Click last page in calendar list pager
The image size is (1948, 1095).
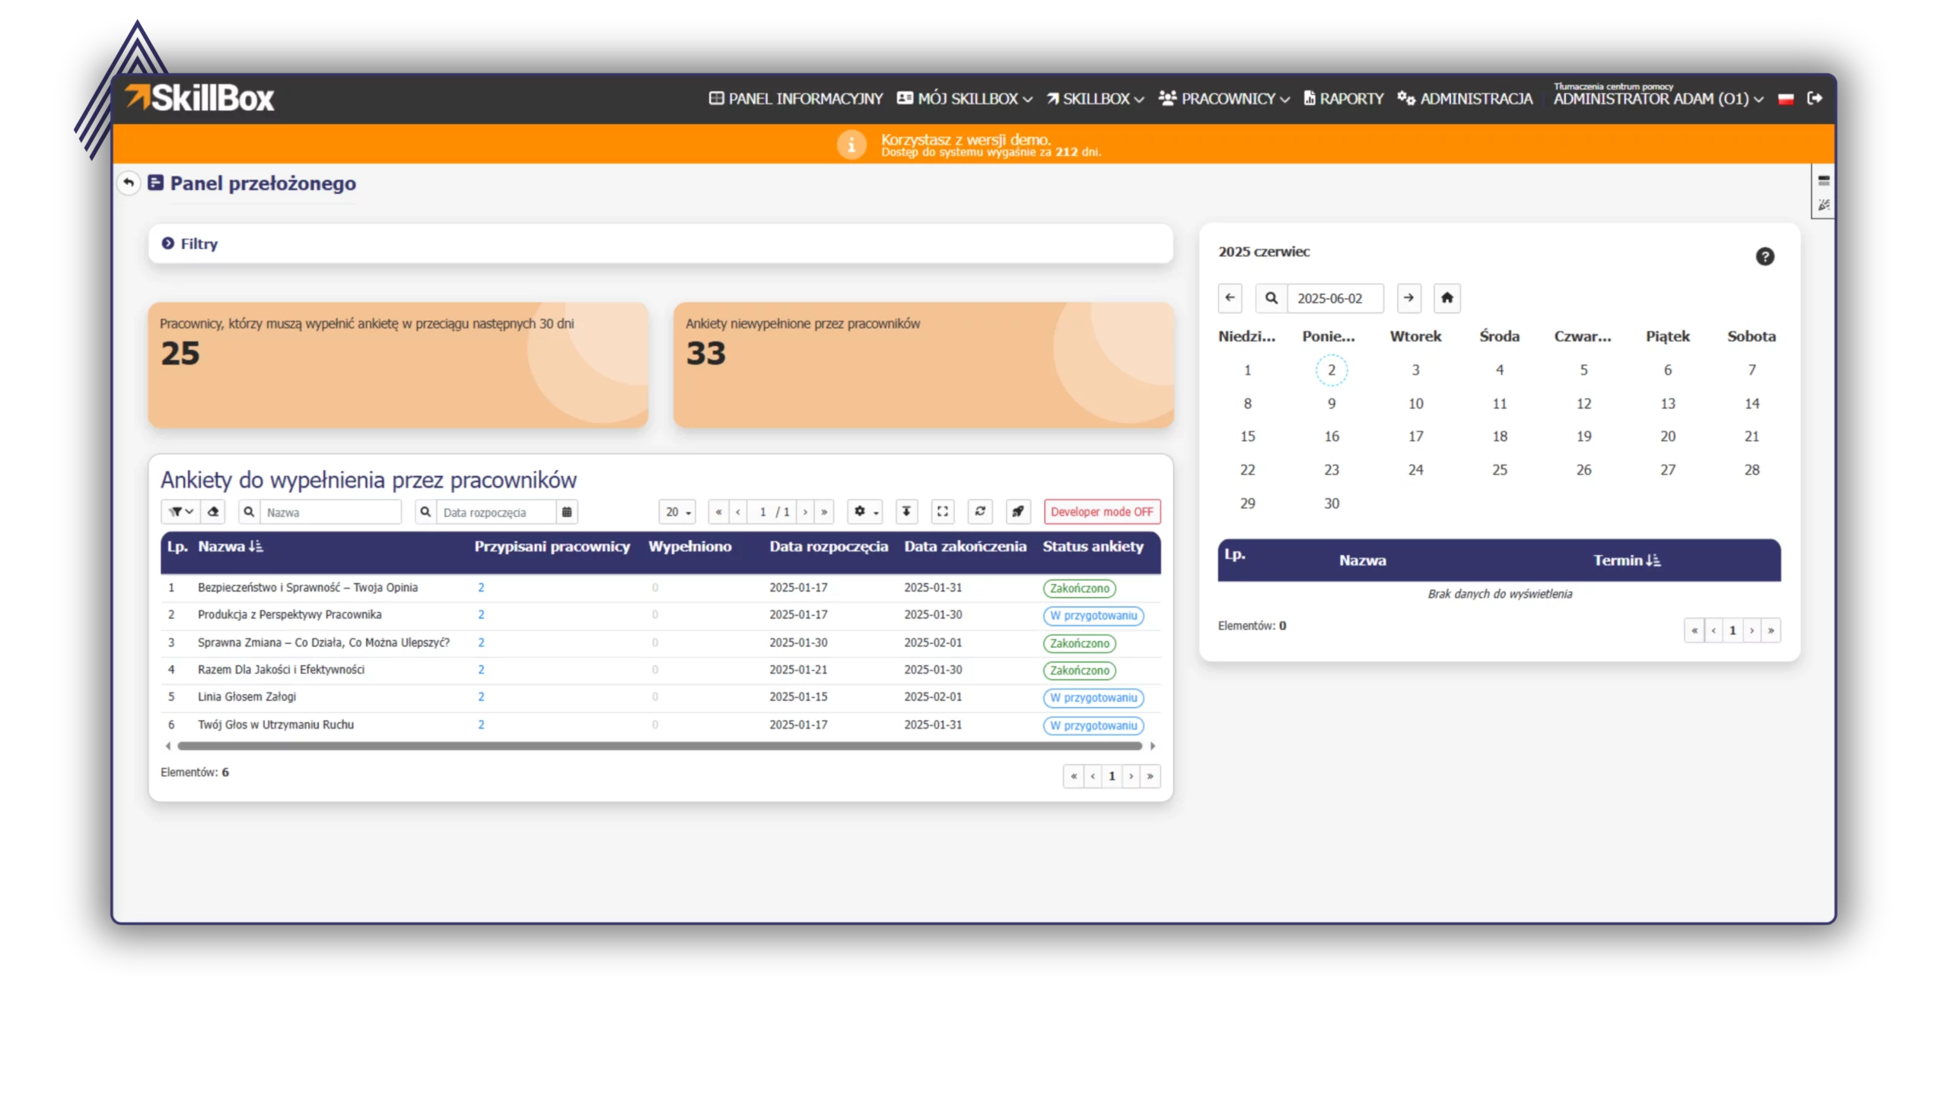[1771, 630]
